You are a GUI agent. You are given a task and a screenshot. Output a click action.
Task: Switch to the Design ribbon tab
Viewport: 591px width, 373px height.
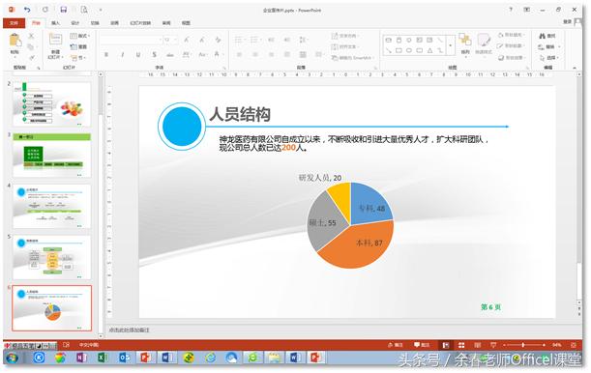[75, 23]
